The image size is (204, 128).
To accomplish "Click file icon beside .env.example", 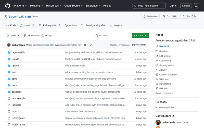I will pos(9,98).
